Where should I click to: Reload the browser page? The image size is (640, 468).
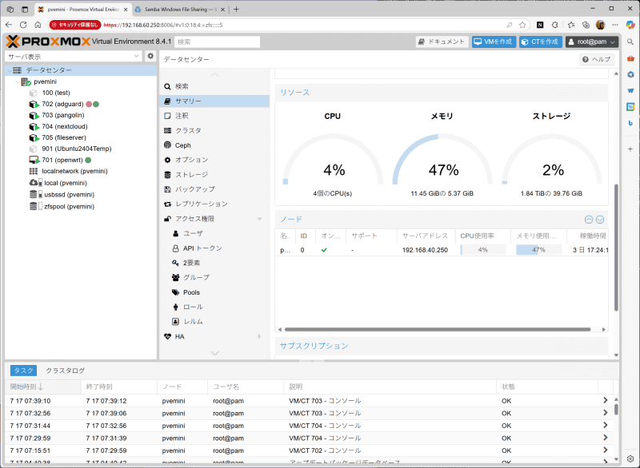pos(23,25)
